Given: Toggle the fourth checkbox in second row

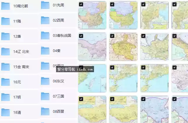Looking at the screenshot, I should coord(174,36).
